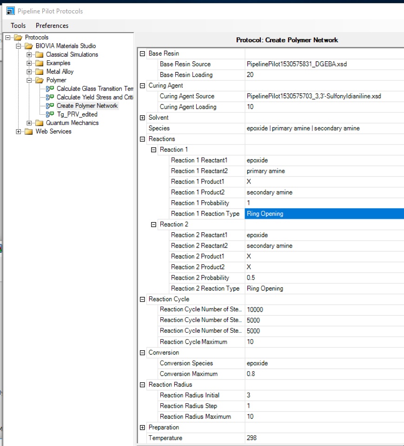Edit the Conversion Species epoxide value
Image resolution: width=404 pixels, height=446 pixels.
(x=325, y=363)
